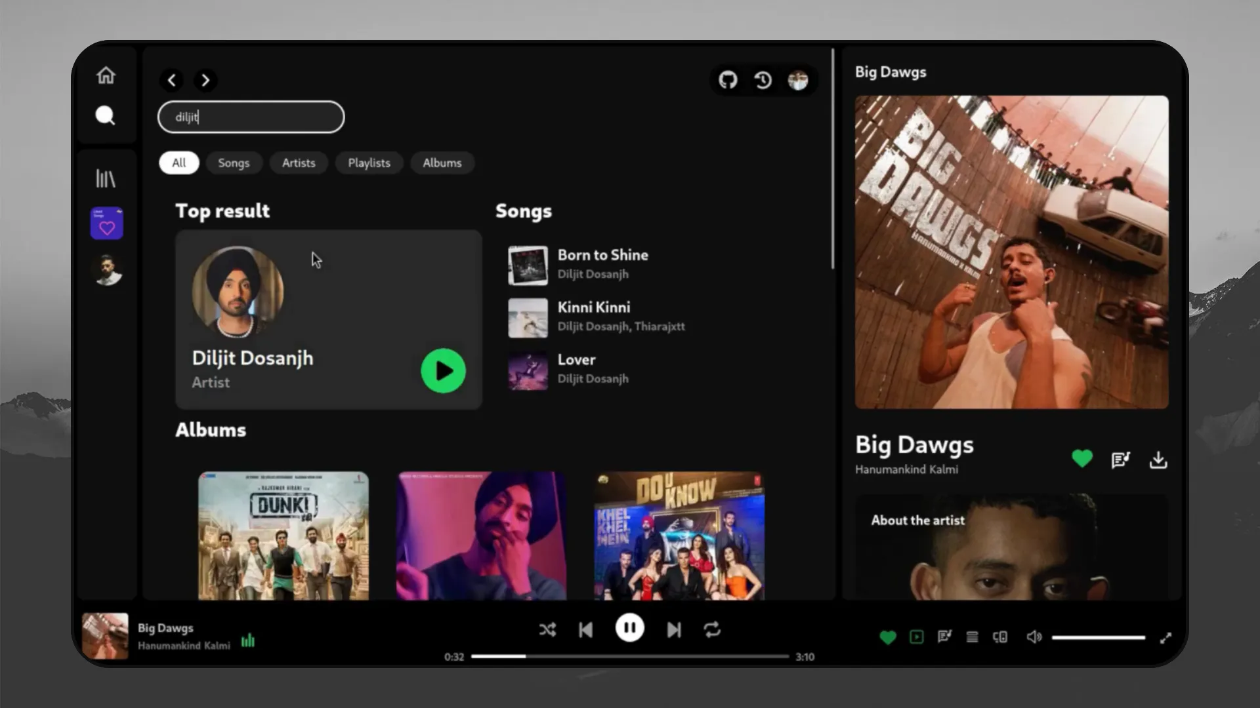This screenshot has height=708, width=1260.
Task: Switch to the Songs filter tab
Action: [x=234, y=163]
